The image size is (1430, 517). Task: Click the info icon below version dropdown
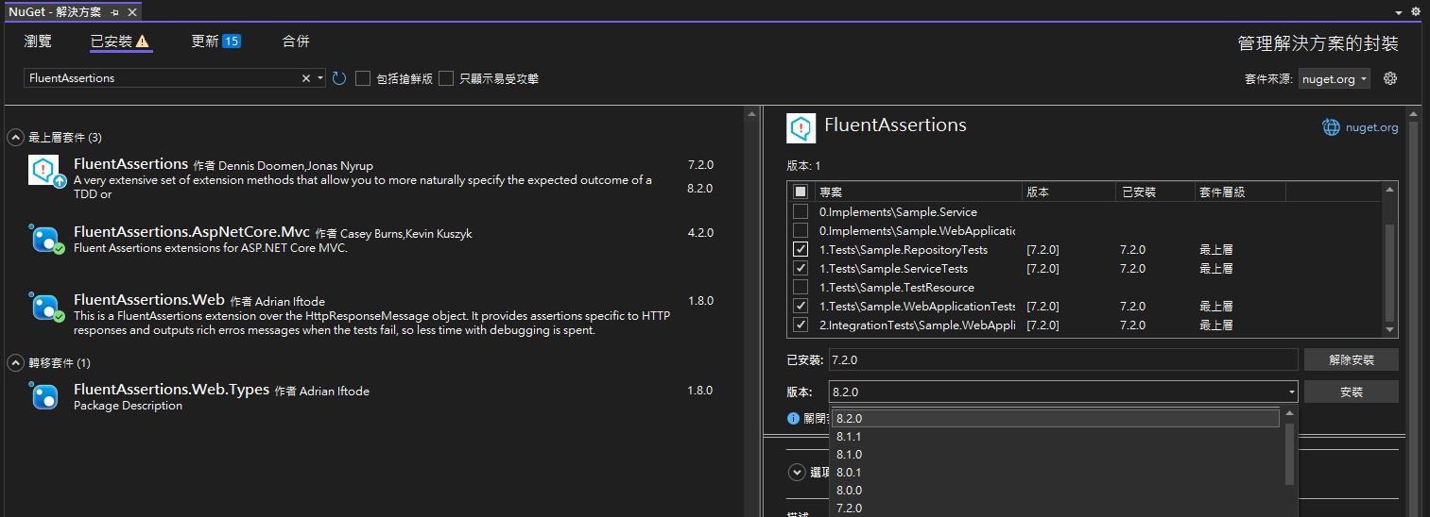[x=793, y=418]
